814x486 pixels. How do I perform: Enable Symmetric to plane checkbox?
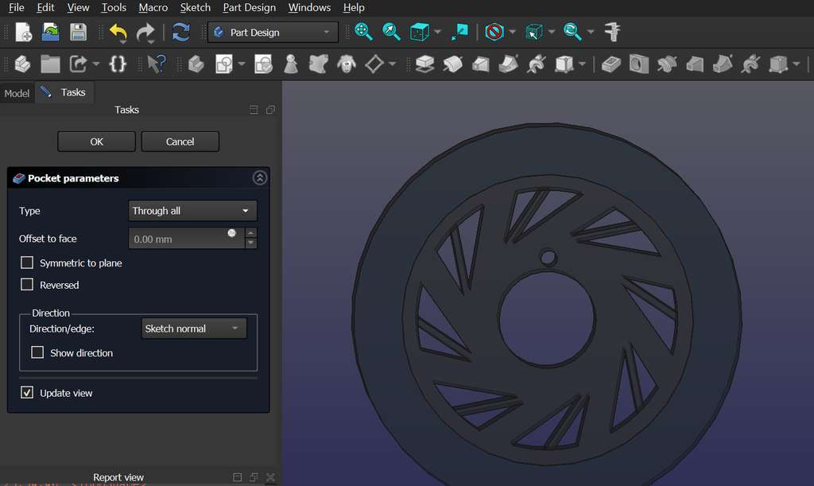coord(28,262)
